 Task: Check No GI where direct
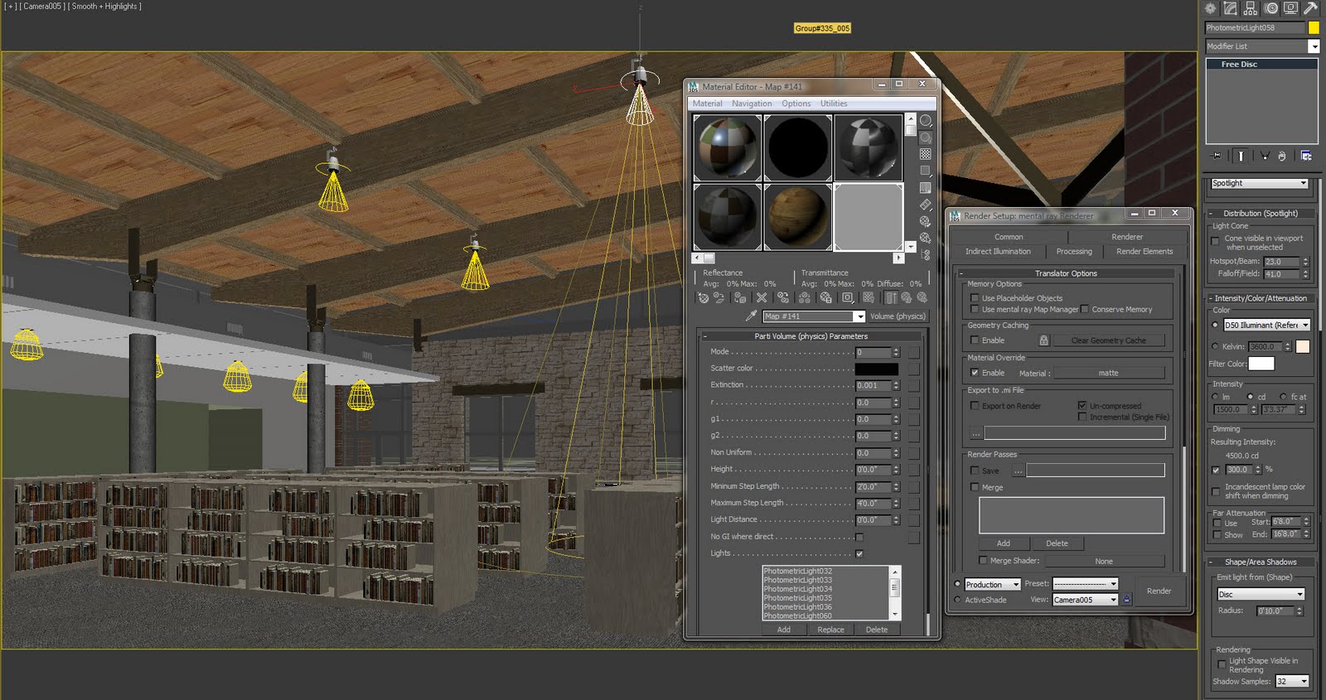(x=859, y=537)
